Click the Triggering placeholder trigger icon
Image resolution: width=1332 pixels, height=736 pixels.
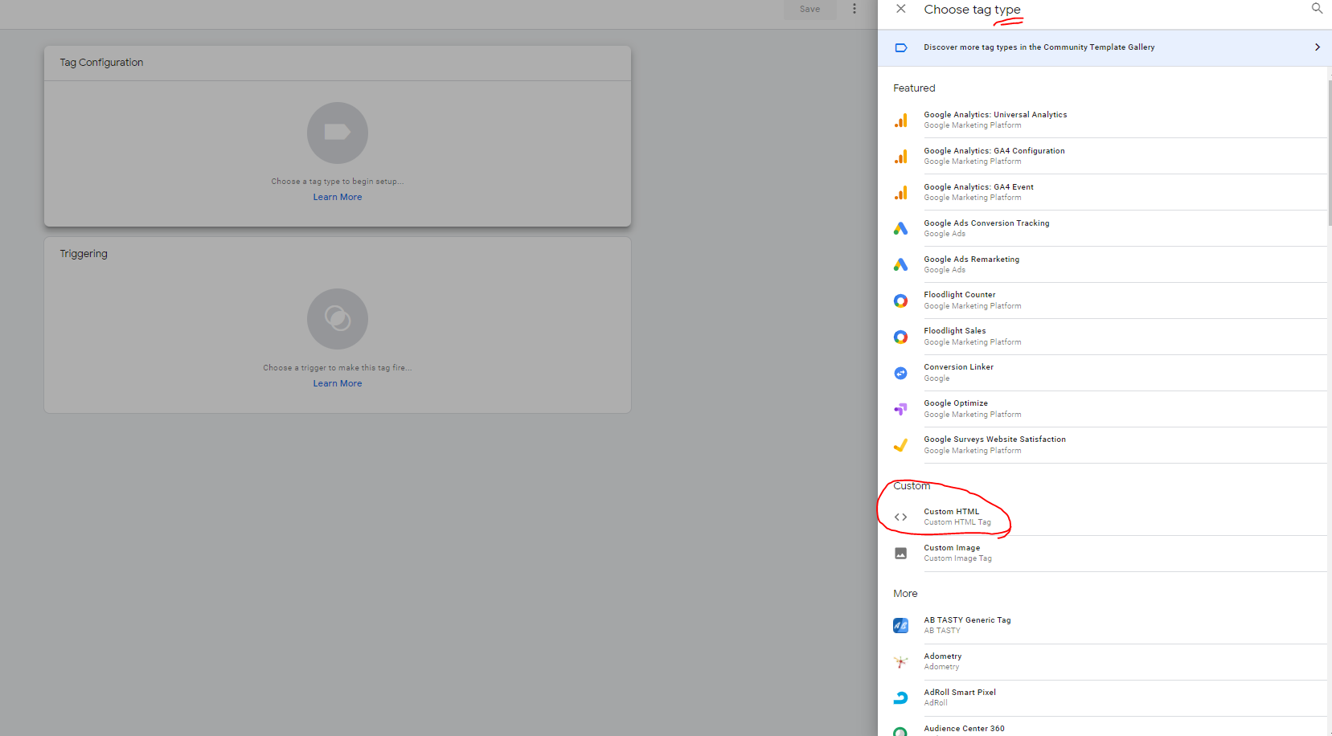coord(338,319)
